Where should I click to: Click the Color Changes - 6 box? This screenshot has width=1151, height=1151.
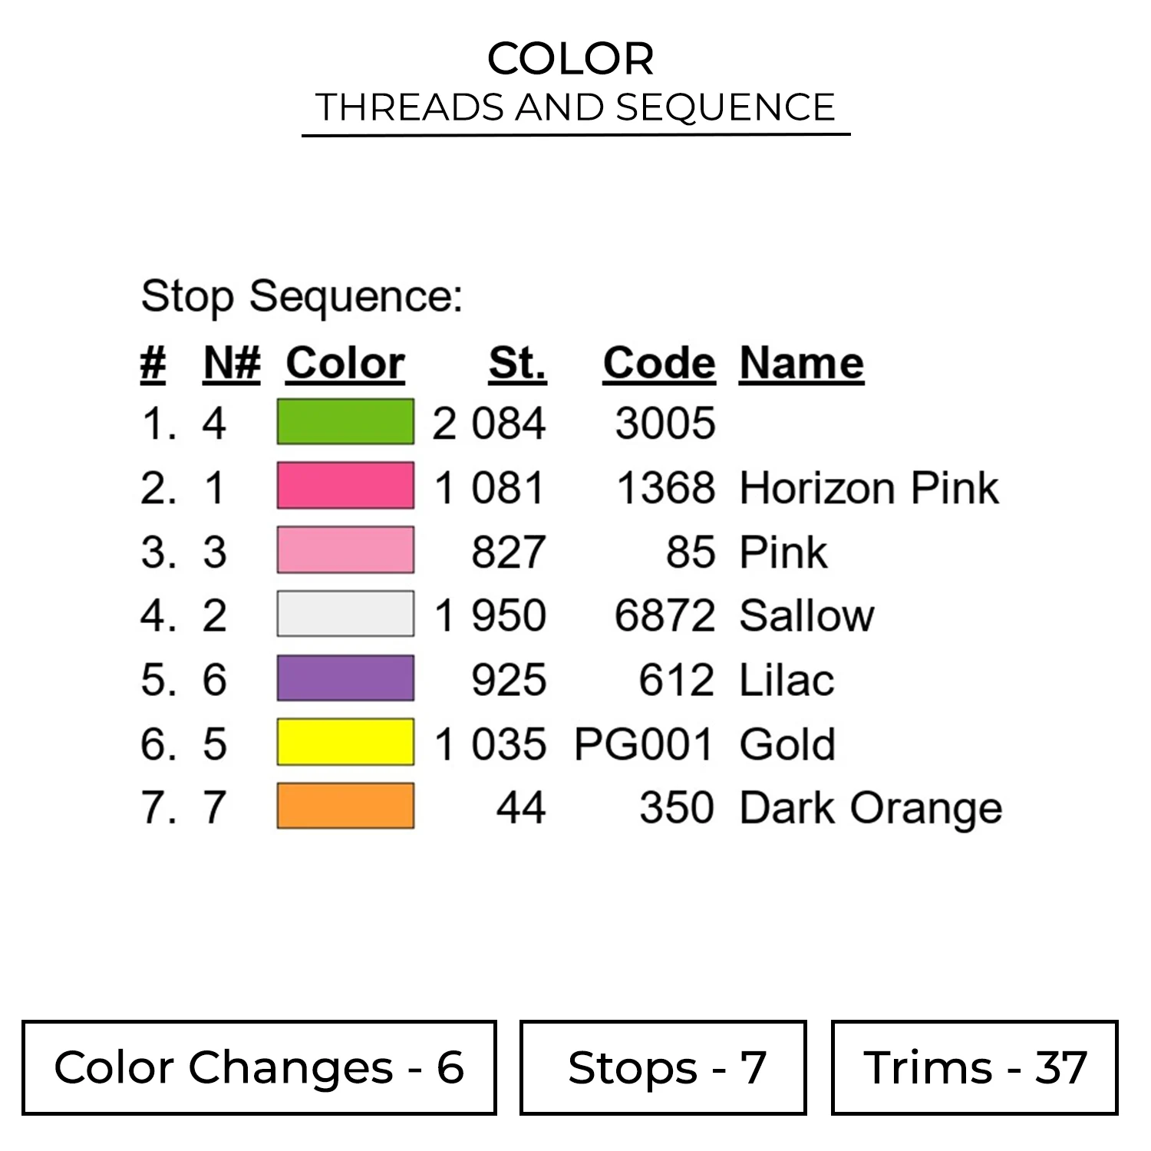259,1067
